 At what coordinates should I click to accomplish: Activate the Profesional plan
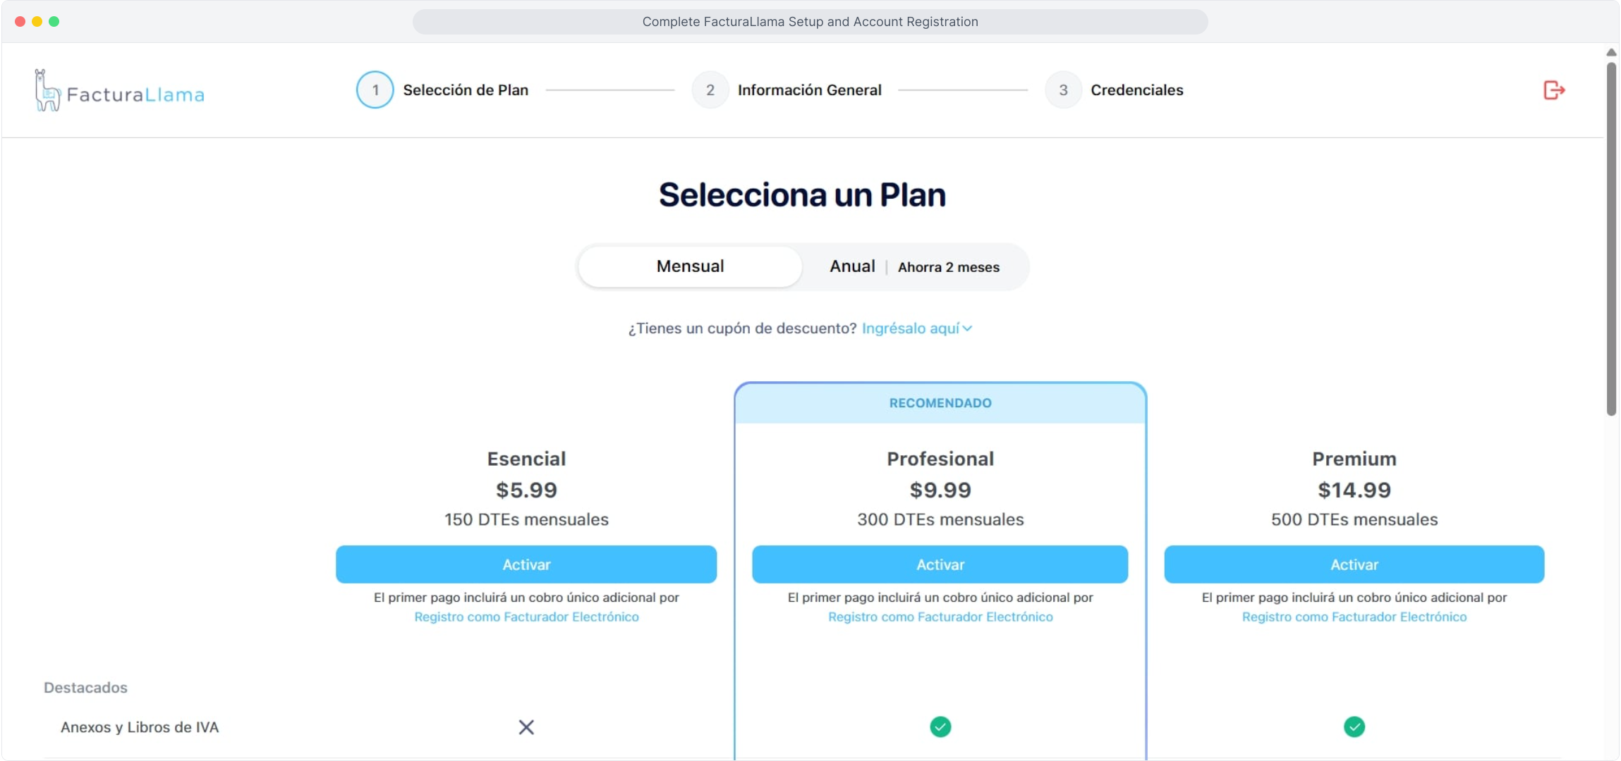pos(940,564)
